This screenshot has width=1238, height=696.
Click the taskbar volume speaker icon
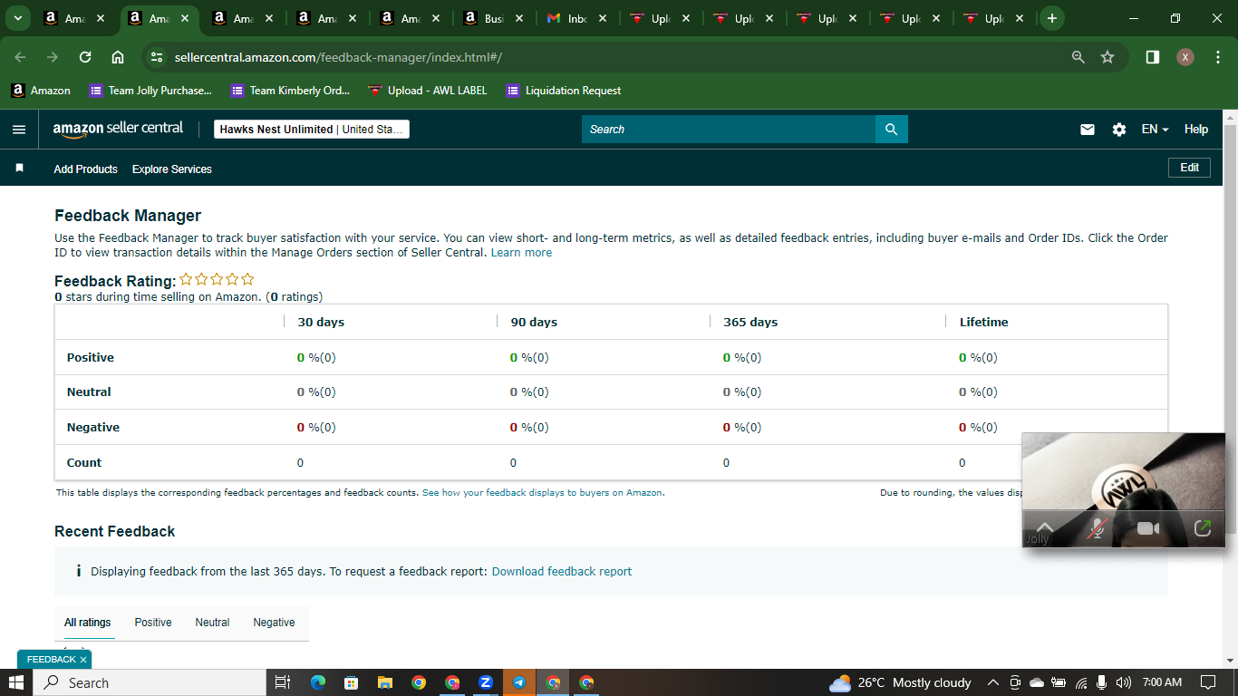click(1124, 682)
